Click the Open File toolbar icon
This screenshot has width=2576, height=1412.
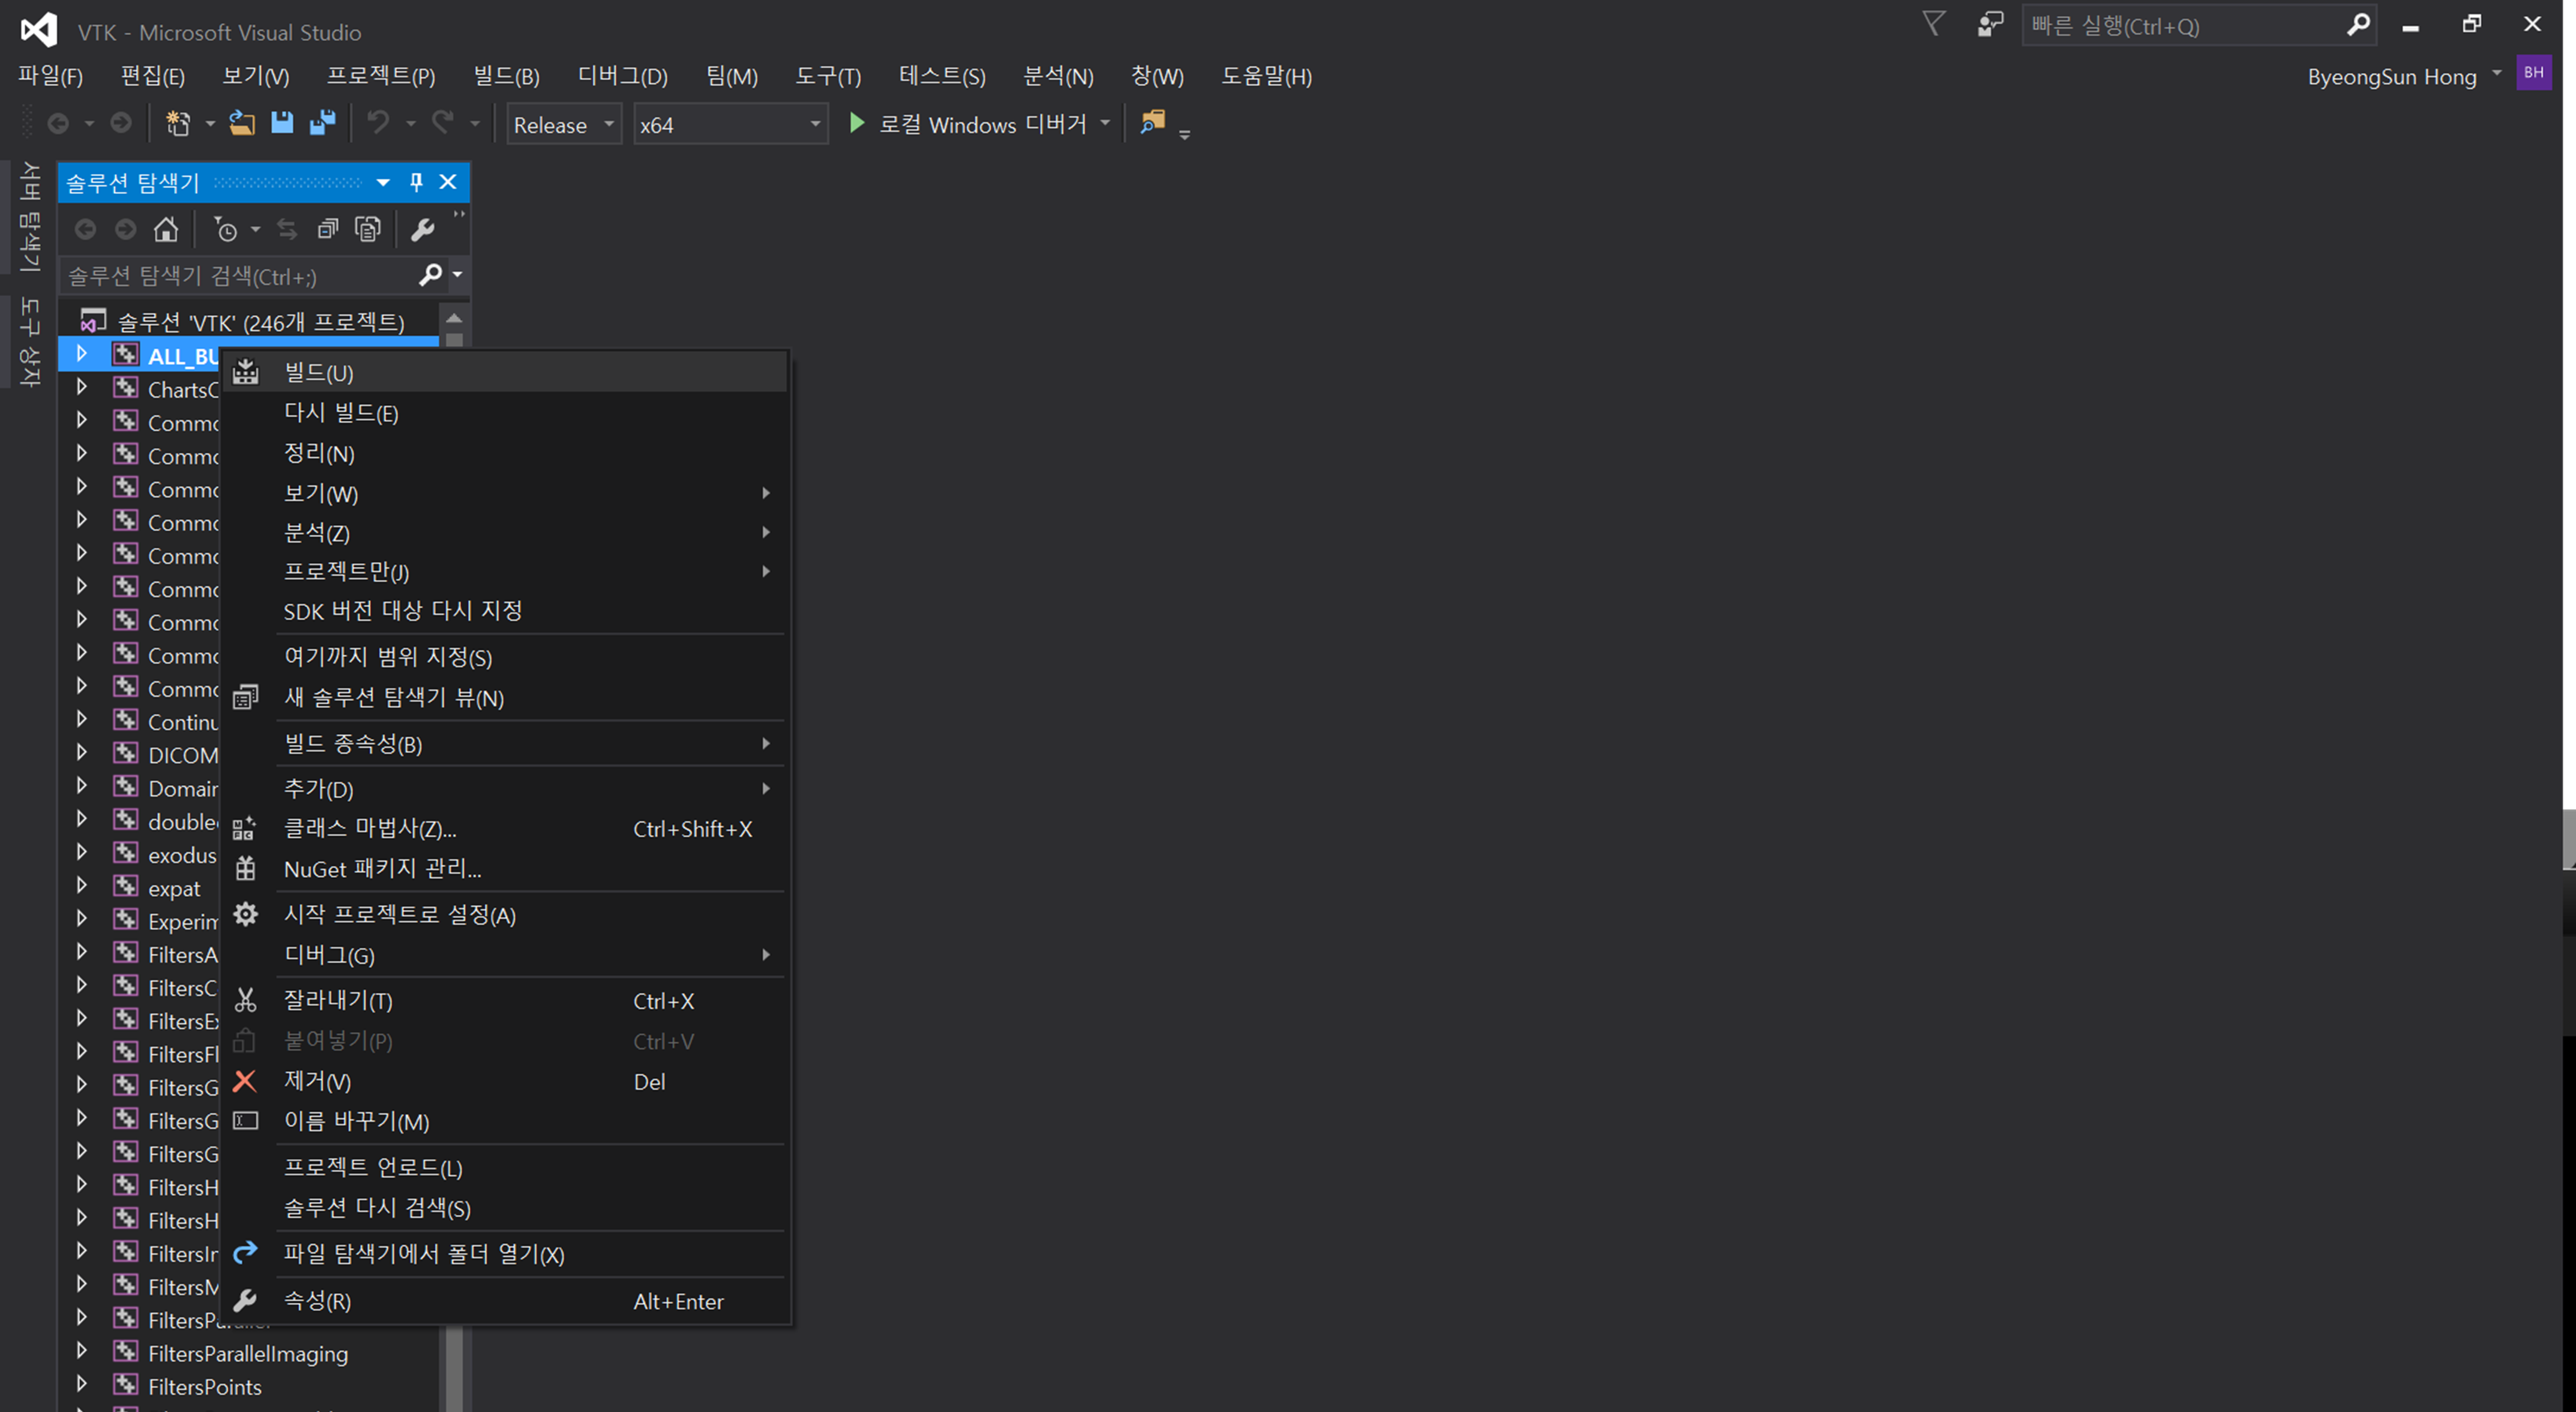242,124
